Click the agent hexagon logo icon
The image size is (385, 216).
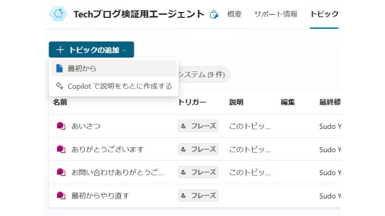[x=59, y=14]
